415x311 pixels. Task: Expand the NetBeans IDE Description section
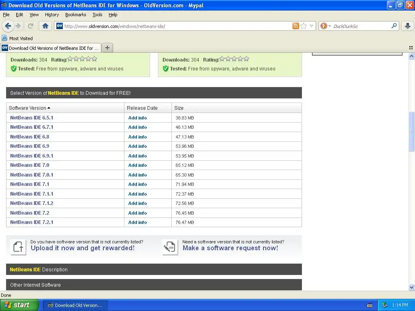point(154,269)
